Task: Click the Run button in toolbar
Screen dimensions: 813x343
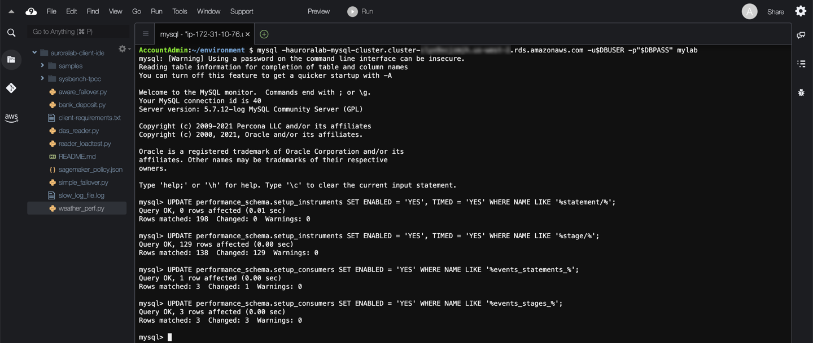Action: tap(360, 11)
